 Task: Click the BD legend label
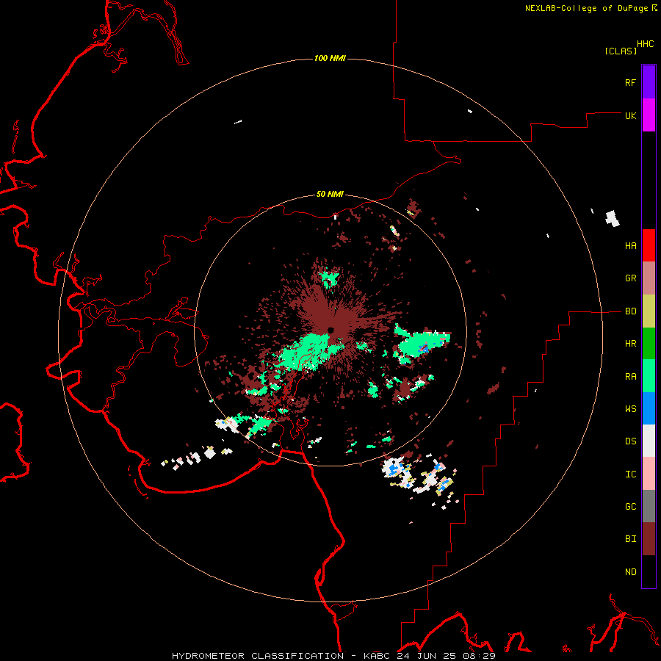click(630, 311)
